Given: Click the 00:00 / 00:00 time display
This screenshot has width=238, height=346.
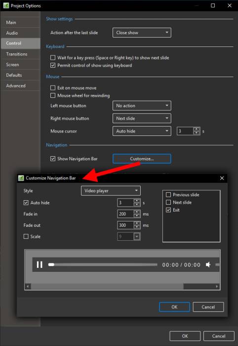Looking at the screenshot, I should pos(181,265).
